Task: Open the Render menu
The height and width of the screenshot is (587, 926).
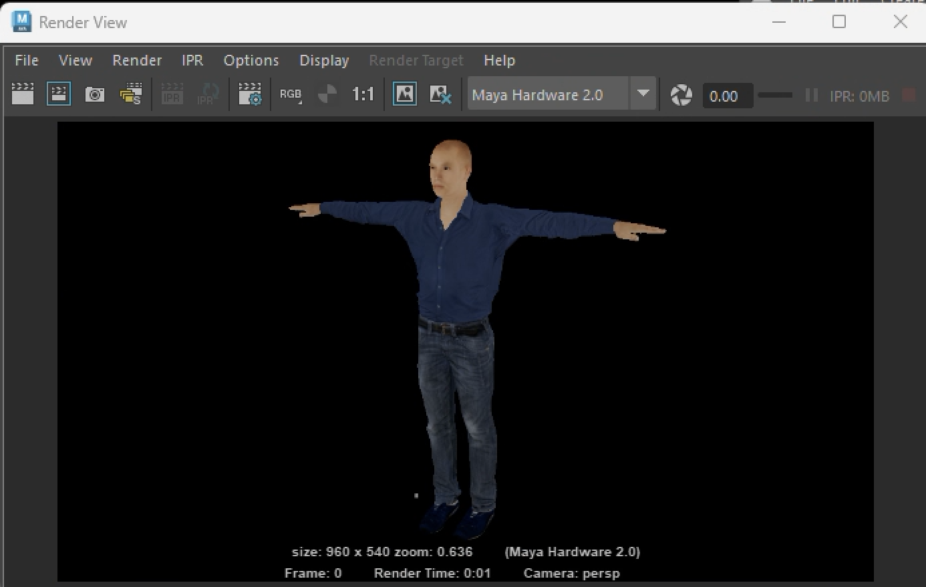Action: pyautogui.click(x=137, y=60)
